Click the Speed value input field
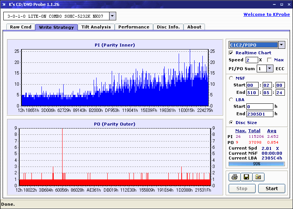The width and height of the screenshot is (293, 209). point(252,60)
